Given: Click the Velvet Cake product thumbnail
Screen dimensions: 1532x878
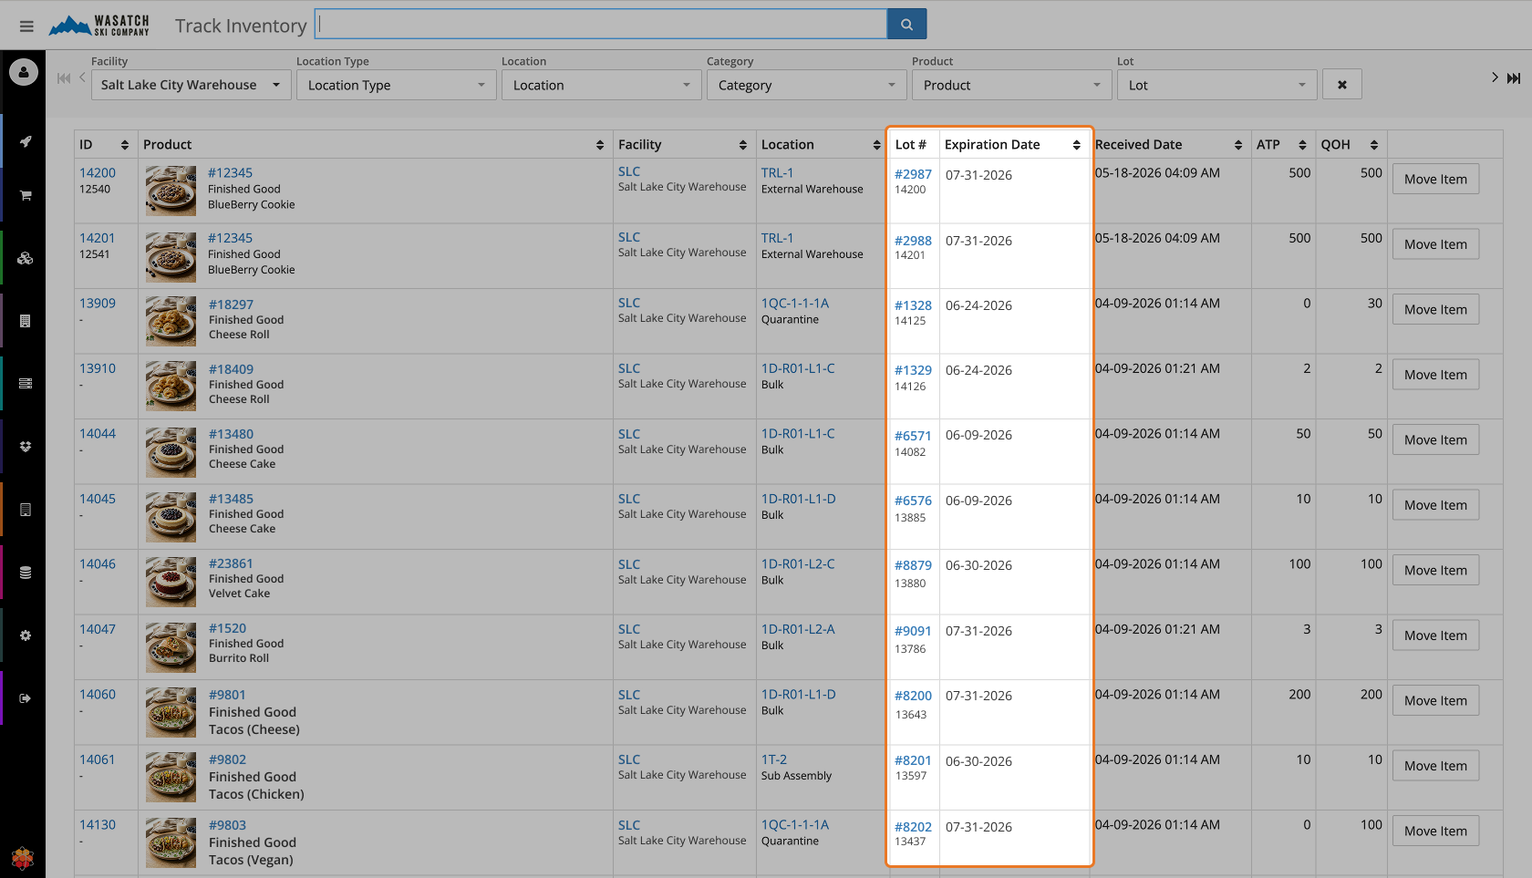Looking at the screenshot, I should 171,582.
